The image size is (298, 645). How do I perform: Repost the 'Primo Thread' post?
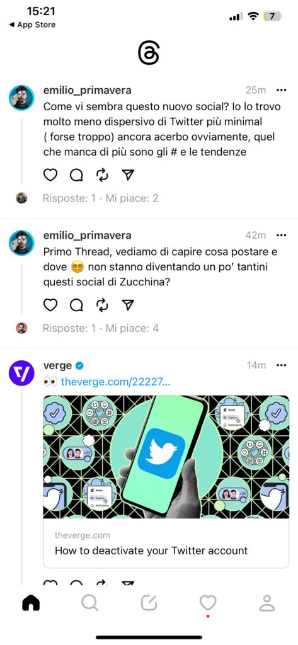[x=102, y=305]
